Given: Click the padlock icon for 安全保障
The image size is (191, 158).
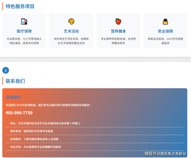Looking at the screenshot, I should pyautogui.click(x=165, y=21).
